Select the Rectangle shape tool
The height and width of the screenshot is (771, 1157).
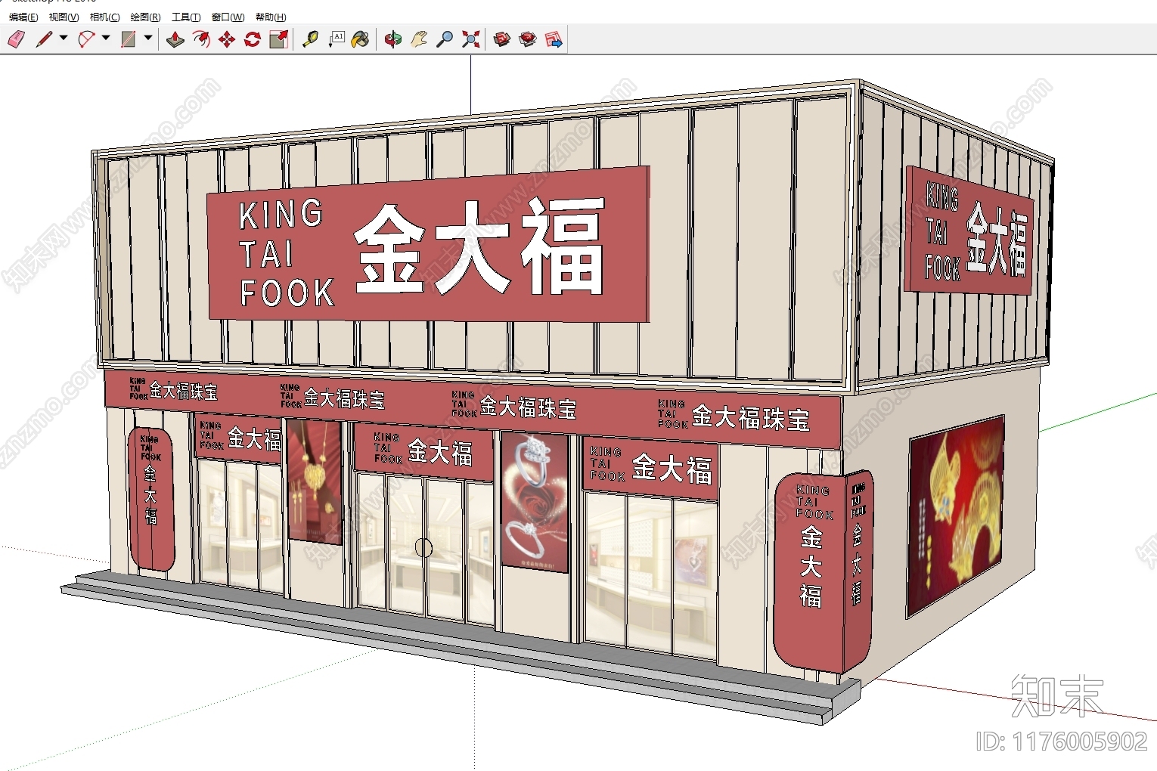coord(129,39)
